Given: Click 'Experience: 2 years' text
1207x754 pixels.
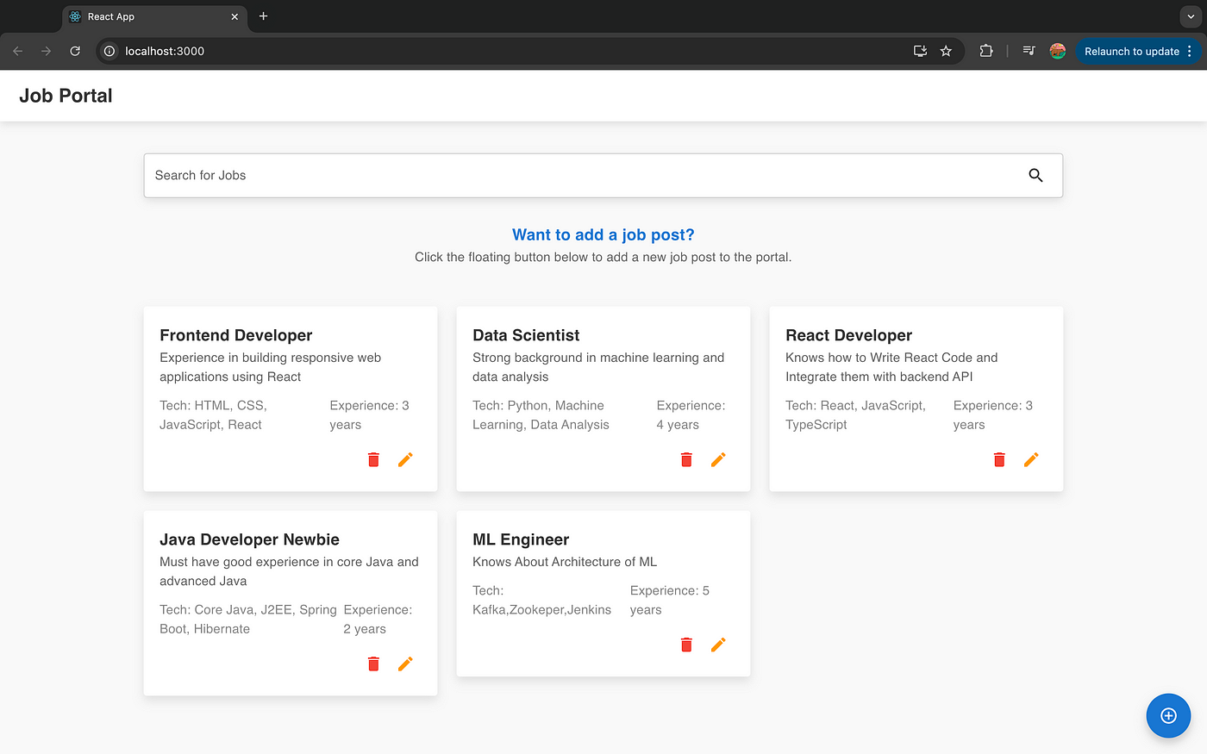Looking at the screenshot, I should tap(378, 619).
